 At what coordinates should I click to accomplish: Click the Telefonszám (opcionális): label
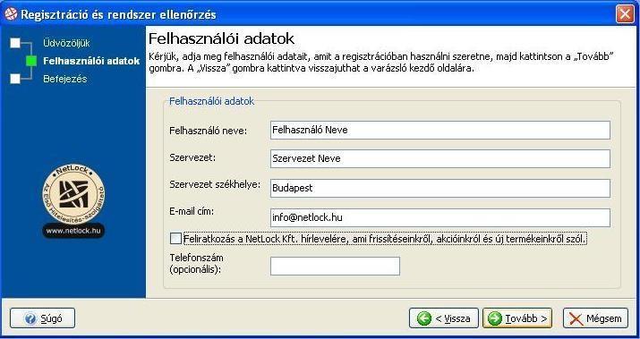coord(196,264)
